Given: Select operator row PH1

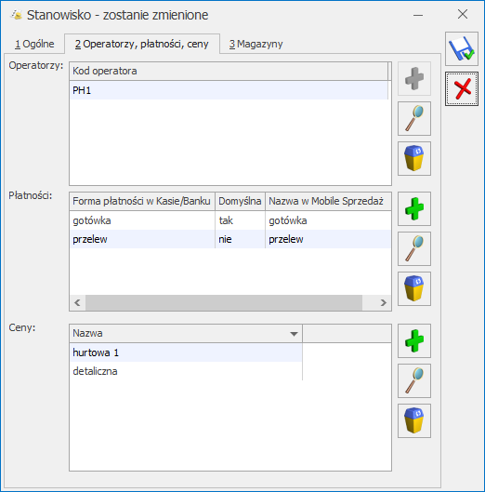Looking at the screenshot, I should tap(229, 90).
